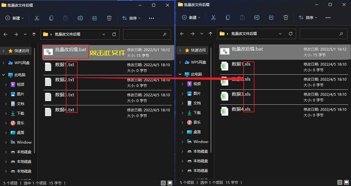The image size is (351, 186).
Task: Open the 新建 dropdown in the left window
Action: (x=14, y=18)
